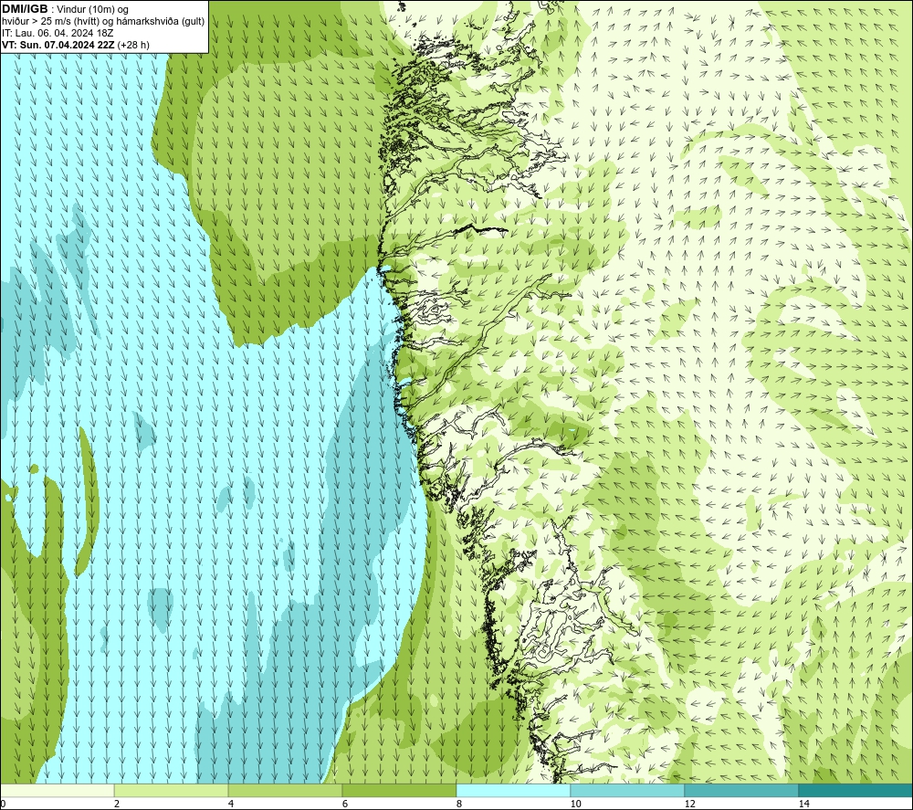Click the 'VT: Sun. 07.04.2024 22Z' line
This screenshot has height=810, width=913.
point(76,45)
